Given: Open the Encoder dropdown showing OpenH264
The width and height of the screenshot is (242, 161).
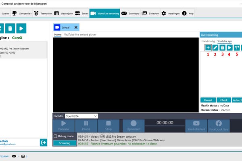Looking at the screenshot, I should click(81, 116).
